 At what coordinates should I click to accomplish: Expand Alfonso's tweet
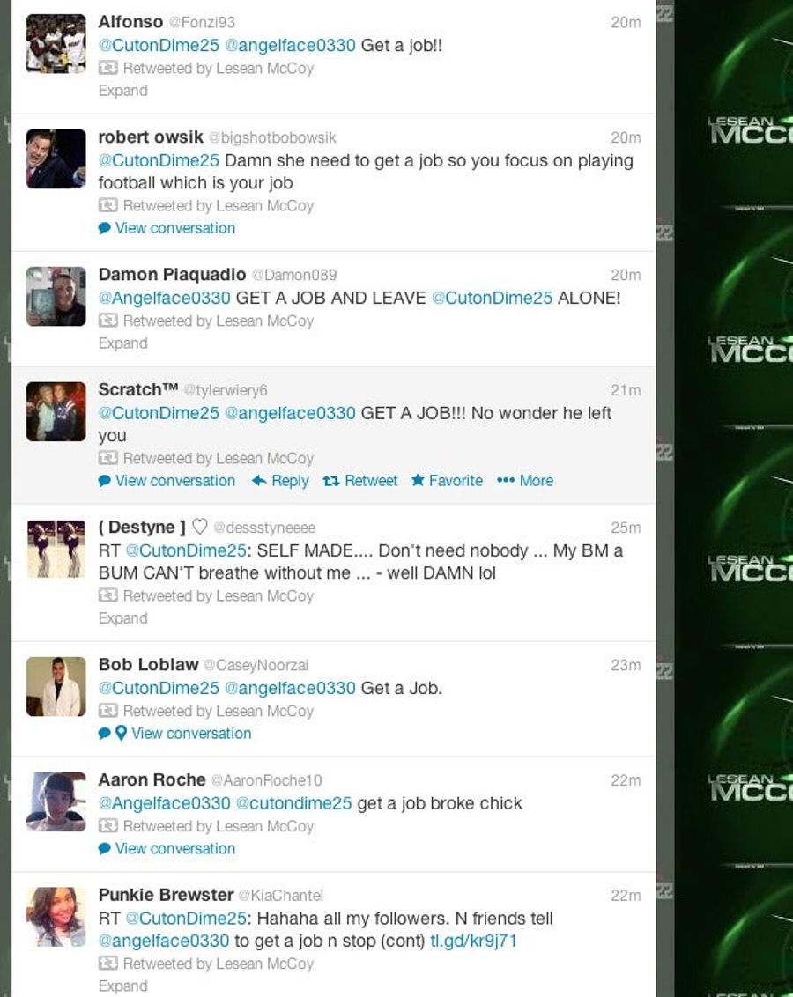[x=122, y=91]
